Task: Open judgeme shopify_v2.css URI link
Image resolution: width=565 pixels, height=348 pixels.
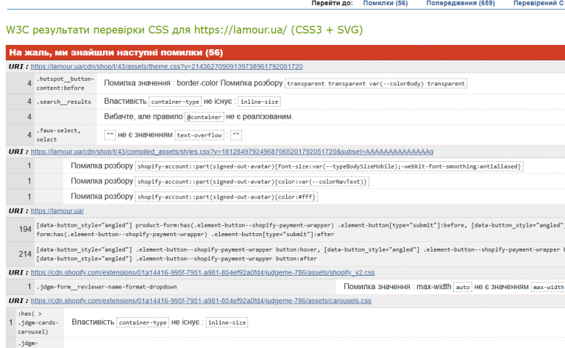Action: click(202, 273)
